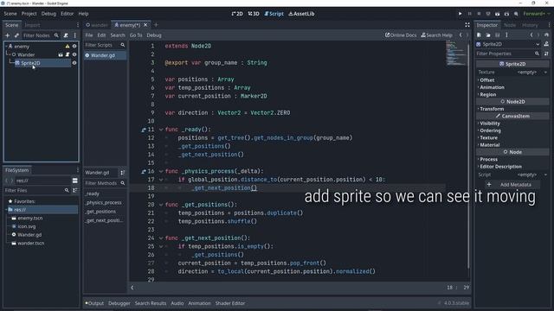Collapse the _ready function fold arrow
The height and width of the screenshot is (311, 554).
pyautogui.click(x=161, y=130)
